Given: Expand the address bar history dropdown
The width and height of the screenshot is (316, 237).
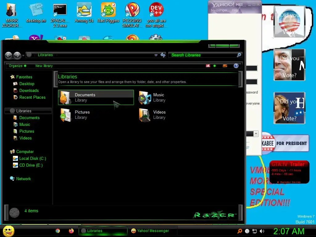Looking at the screenshot, I should [156, 55].
